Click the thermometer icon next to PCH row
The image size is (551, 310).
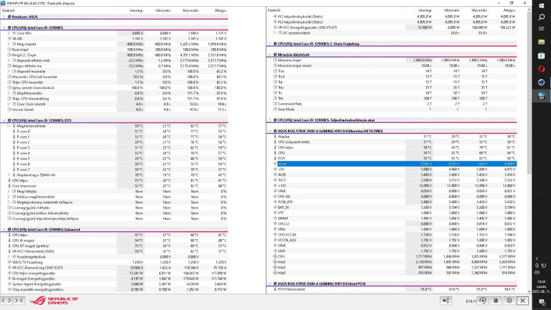275,158
